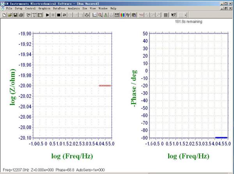Viewport: 234px width, 174px height.
Task: Click the blue phase data points
Action: [x=221, y=138]
